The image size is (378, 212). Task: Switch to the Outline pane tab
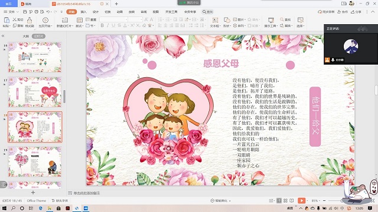tap(25, 36)
